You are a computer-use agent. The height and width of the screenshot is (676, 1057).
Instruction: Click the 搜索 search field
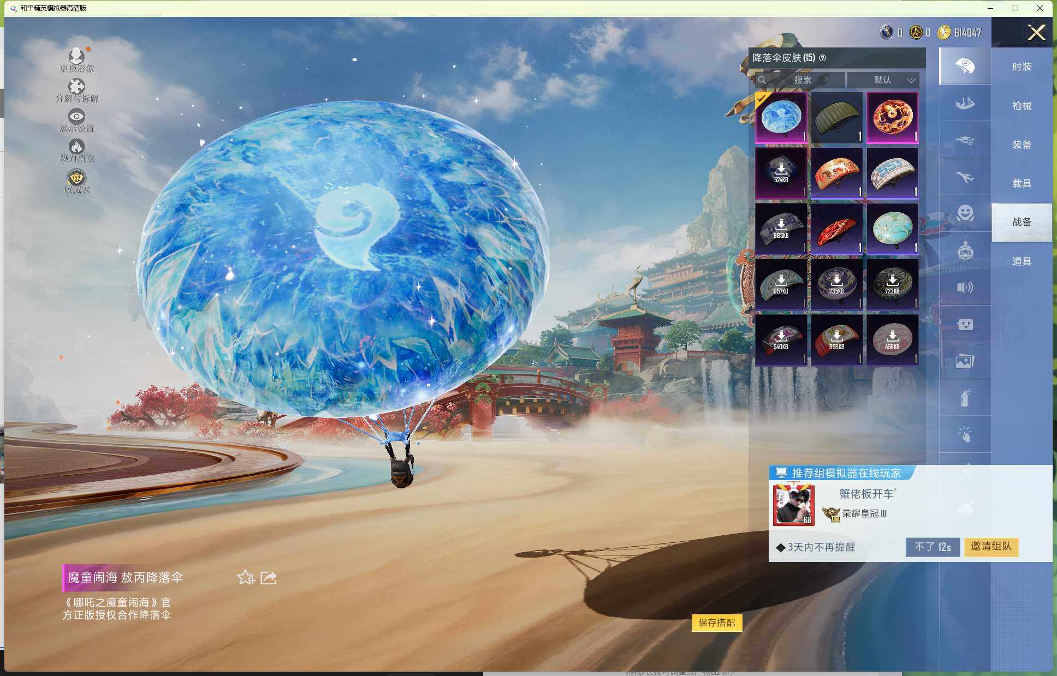(802, 80)
